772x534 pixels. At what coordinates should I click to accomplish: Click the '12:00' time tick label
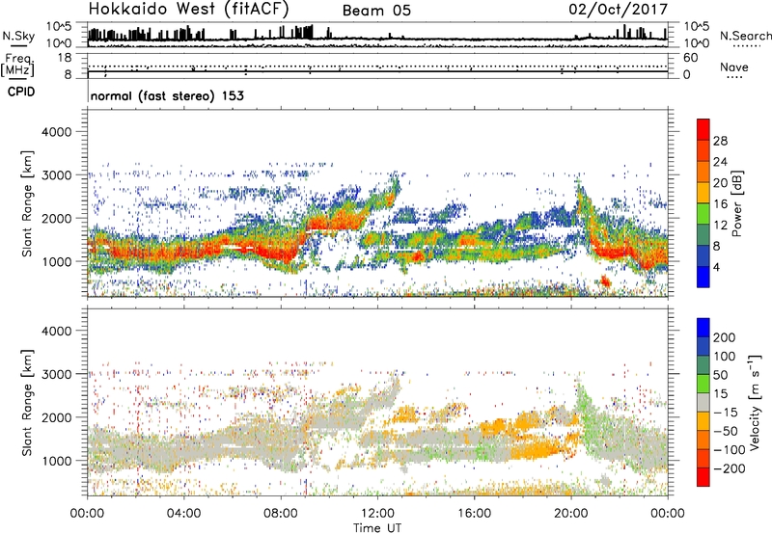[377, 514]
